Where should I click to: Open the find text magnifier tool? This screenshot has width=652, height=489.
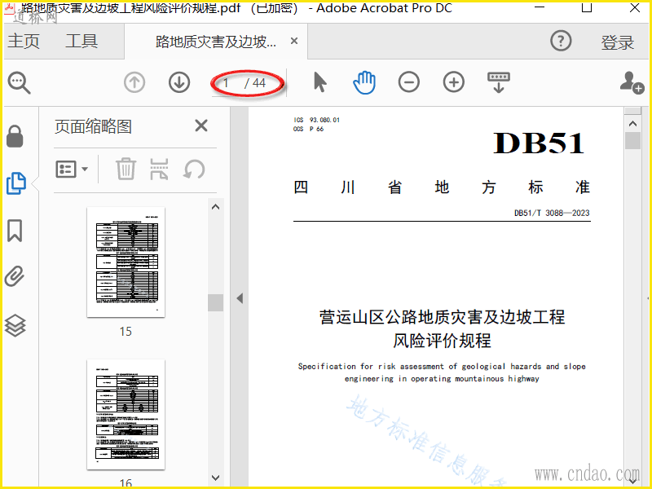[x=19, y=83]
